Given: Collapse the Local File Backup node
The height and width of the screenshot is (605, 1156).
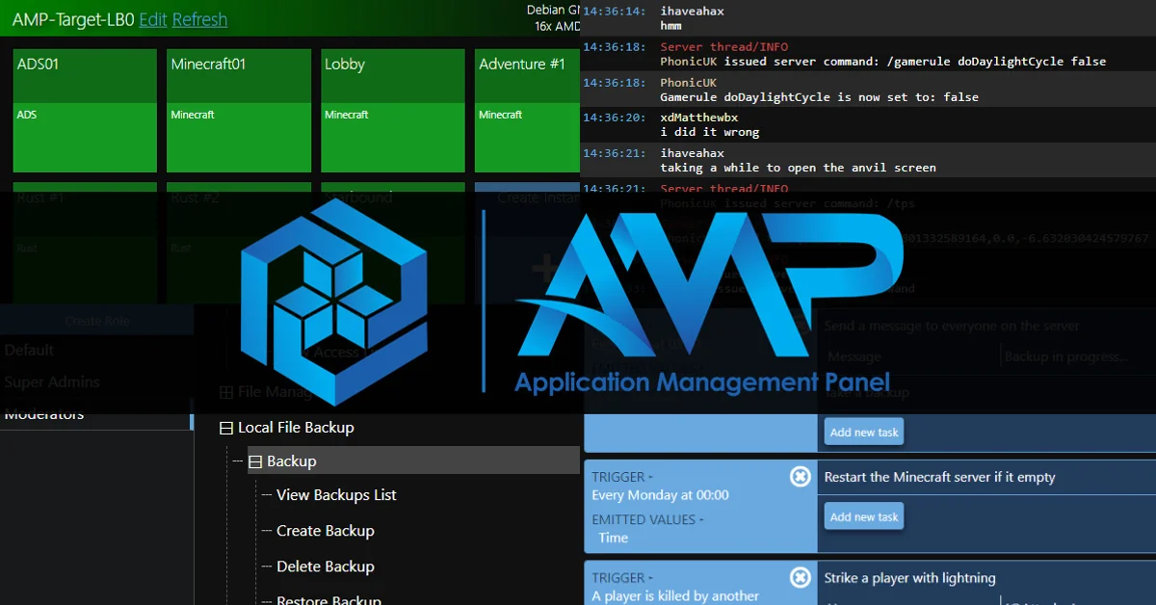Looking at the screenshot, I should coord(226,428).
